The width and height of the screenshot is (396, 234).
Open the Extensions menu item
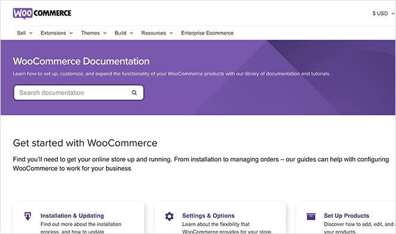coord(53,33)
